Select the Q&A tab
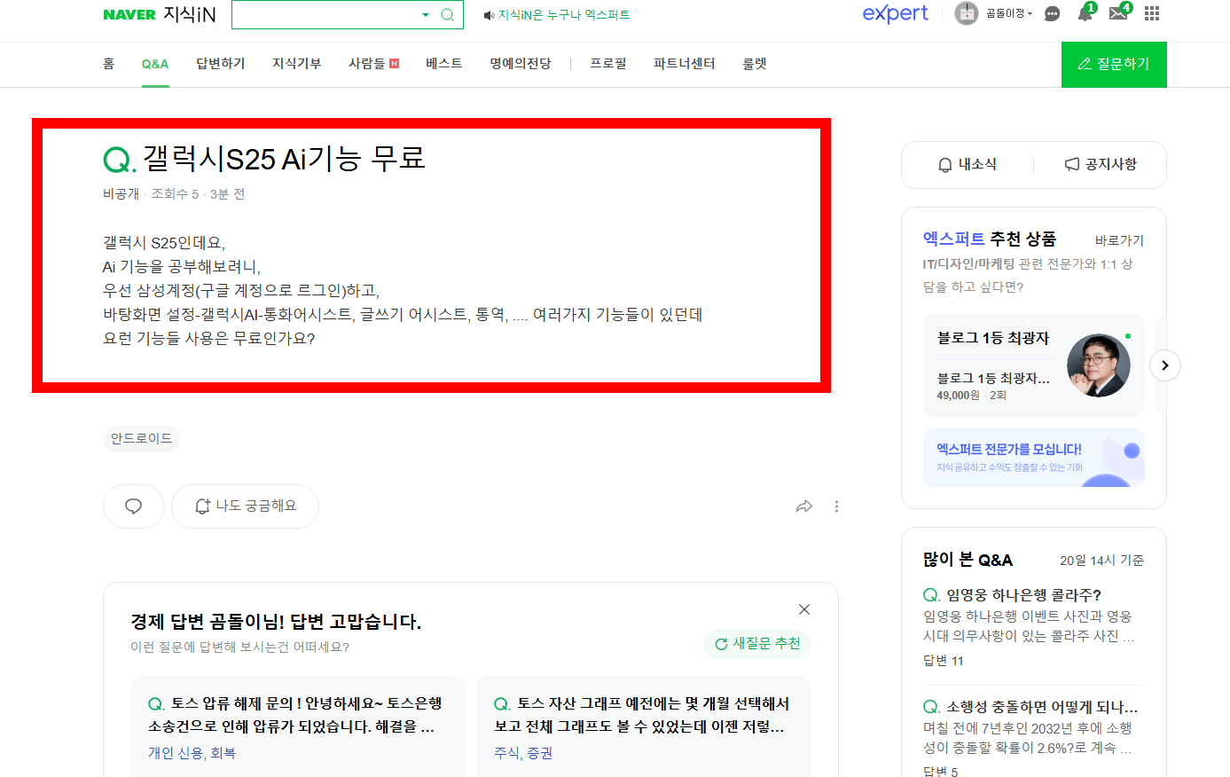The width and height of the screenshot is (1230, 777). point(155,64)
